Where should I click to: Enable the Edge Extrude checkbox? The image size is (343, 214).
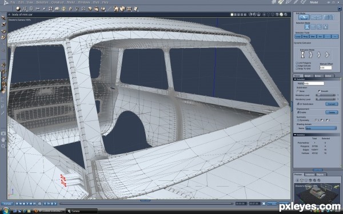297,66
